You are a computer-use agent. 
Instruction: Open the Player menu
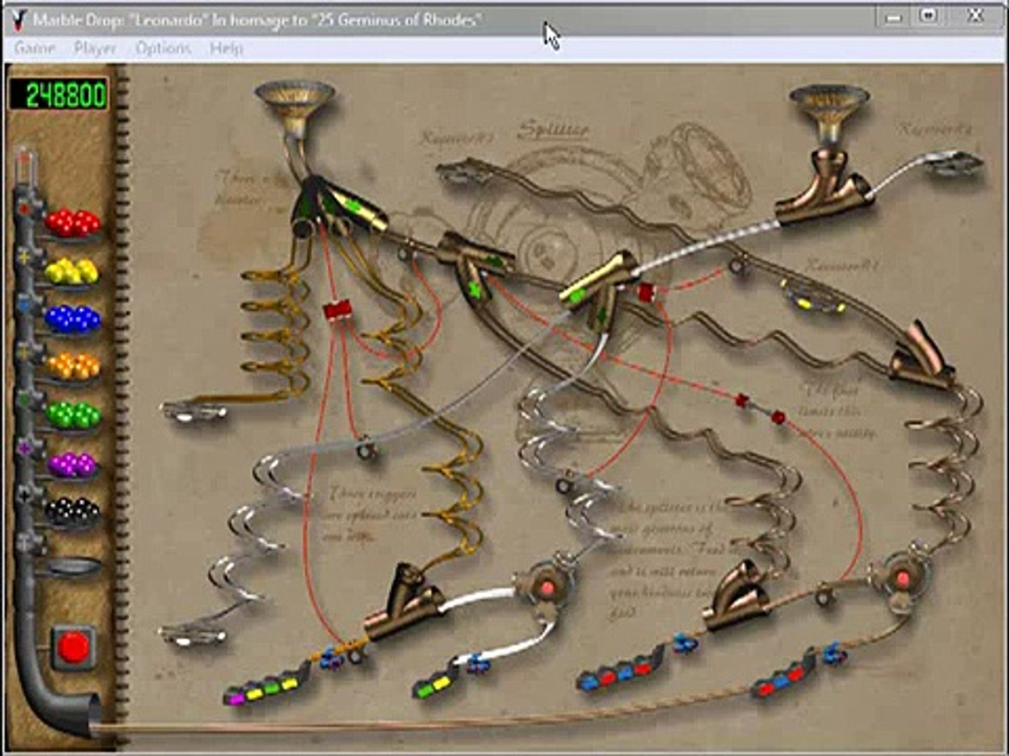[x=95, y=48]
